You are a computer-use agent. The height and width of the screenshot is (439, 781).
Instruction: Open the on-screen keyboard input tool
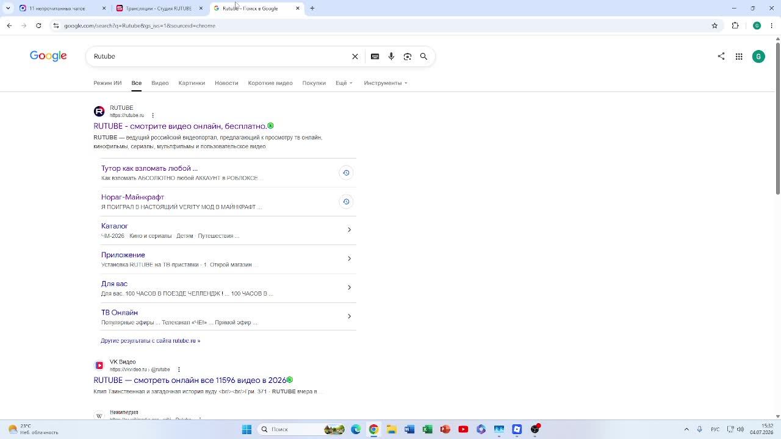pyautogui.click(x=375, y=56)
